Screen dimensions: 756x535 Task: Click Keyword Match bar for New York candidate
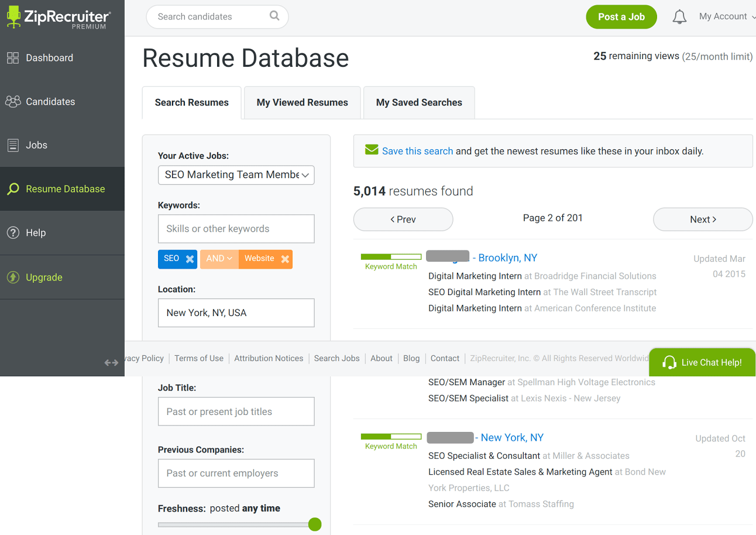click(x=391, y=437)
